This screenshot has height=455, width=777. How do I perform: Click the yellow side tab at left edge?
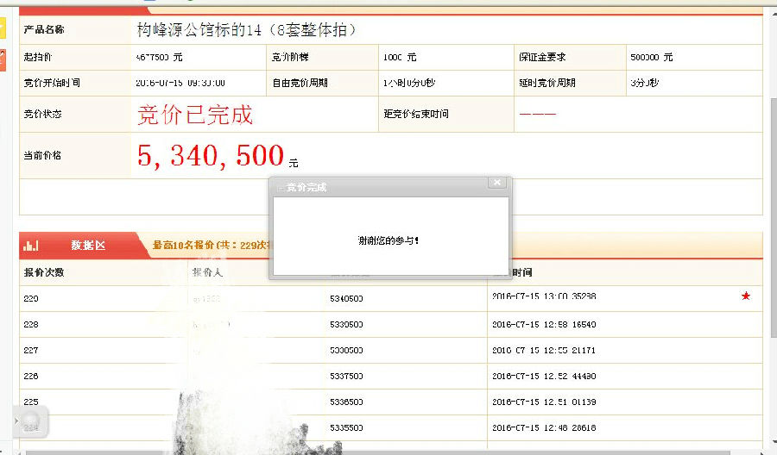[x=3, y=25]
